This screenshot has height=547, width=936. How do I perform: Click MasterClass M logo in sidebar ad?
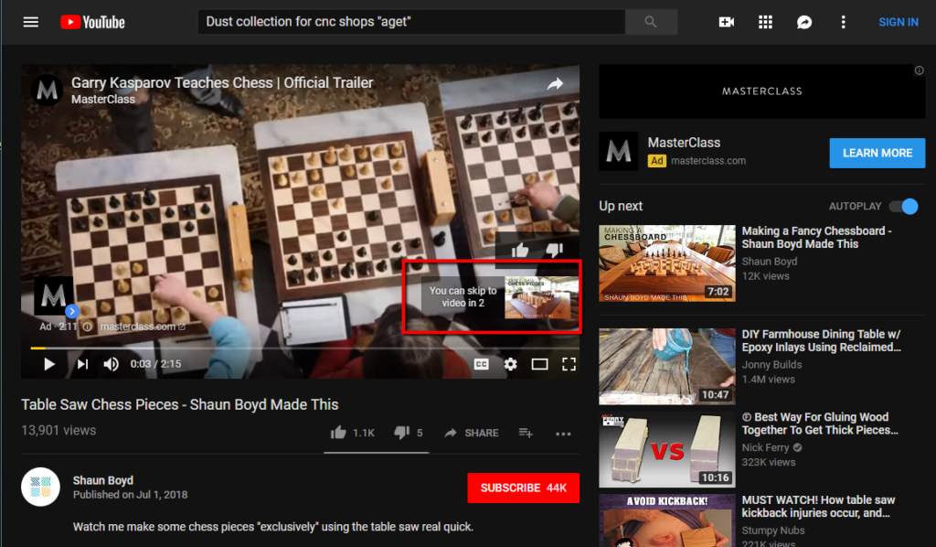(x=619, y=152)
